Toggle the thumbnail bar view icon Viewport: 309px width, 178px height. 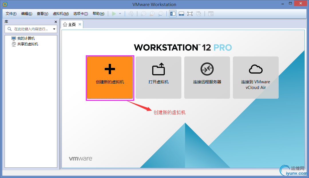click(181, 14)
